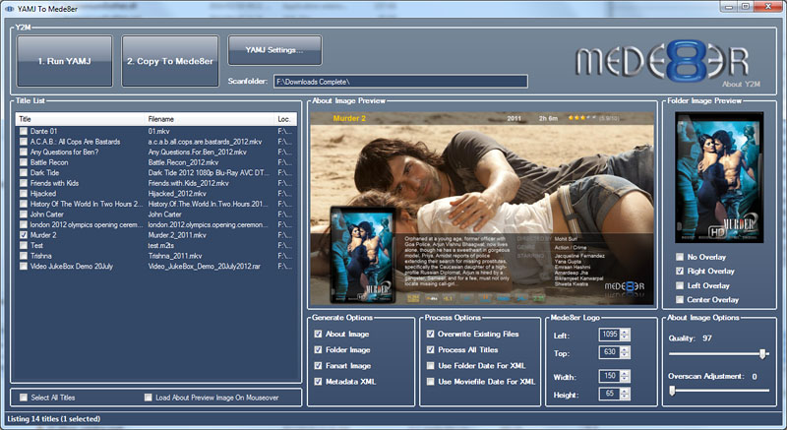Sort list by the Loc. column header
The width and height of the screenshot is (787, 430).
tap(286, 119)
